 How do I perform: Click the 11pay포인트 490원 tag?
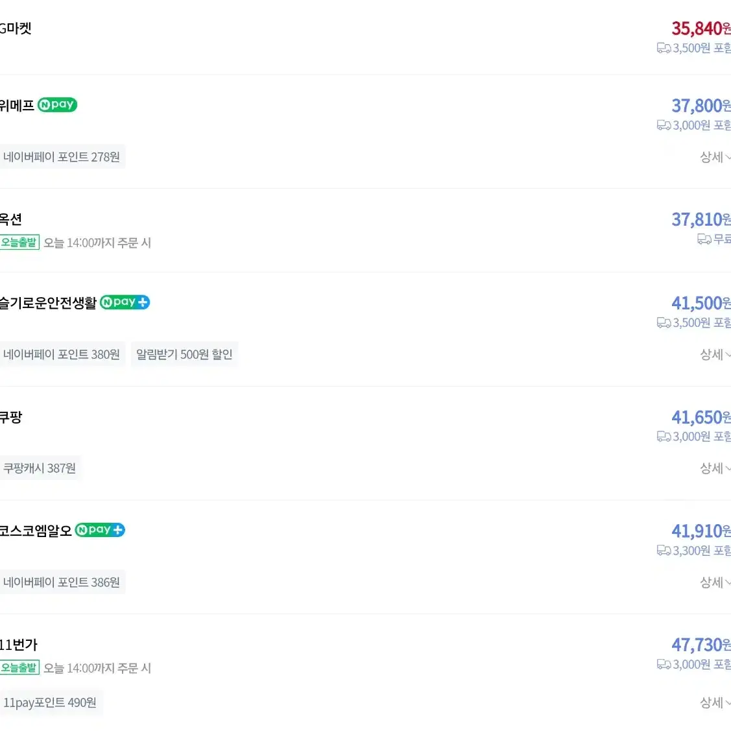point(50,702)
